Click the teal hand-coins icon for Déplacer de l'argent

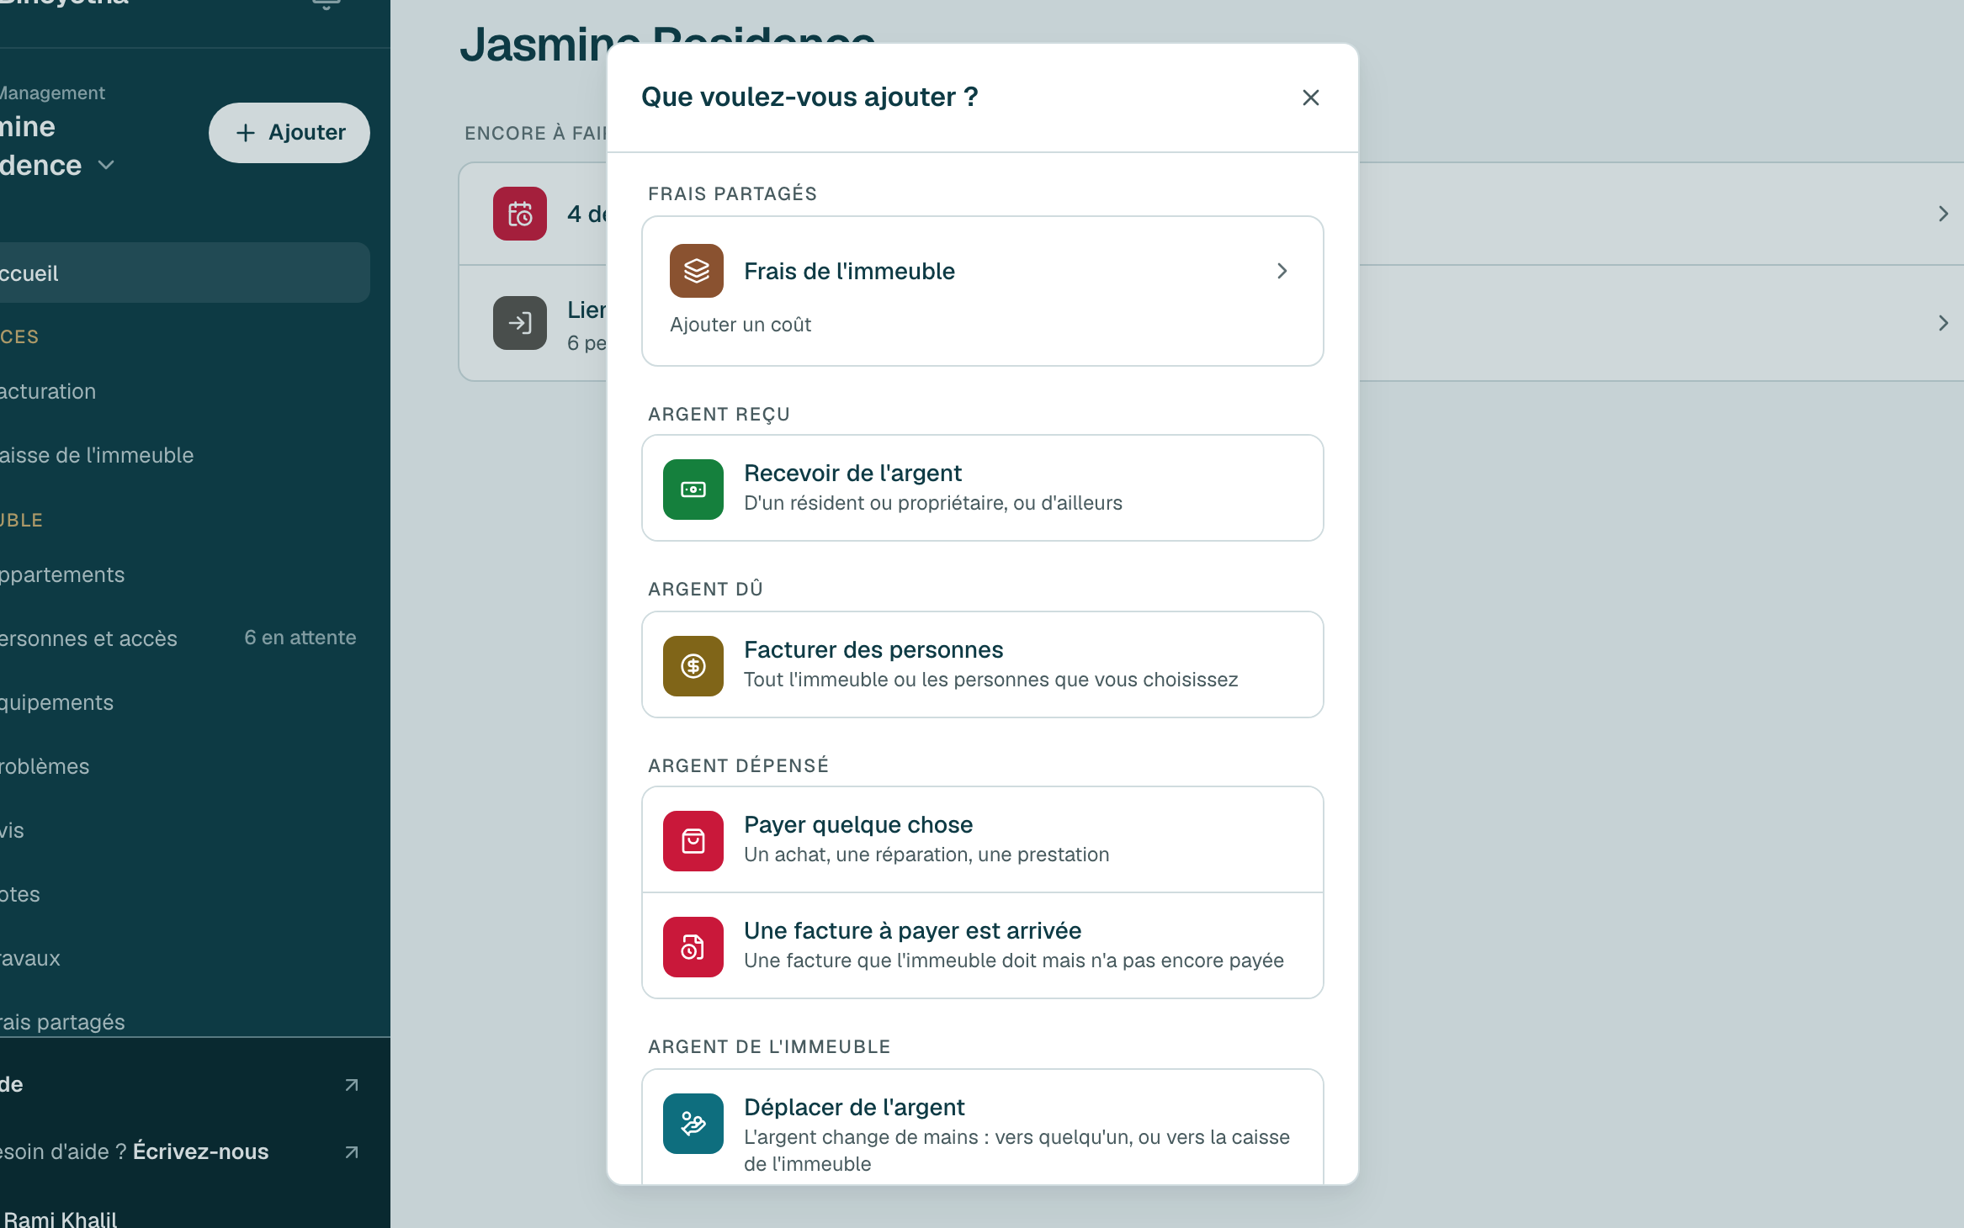(693, 1124)
